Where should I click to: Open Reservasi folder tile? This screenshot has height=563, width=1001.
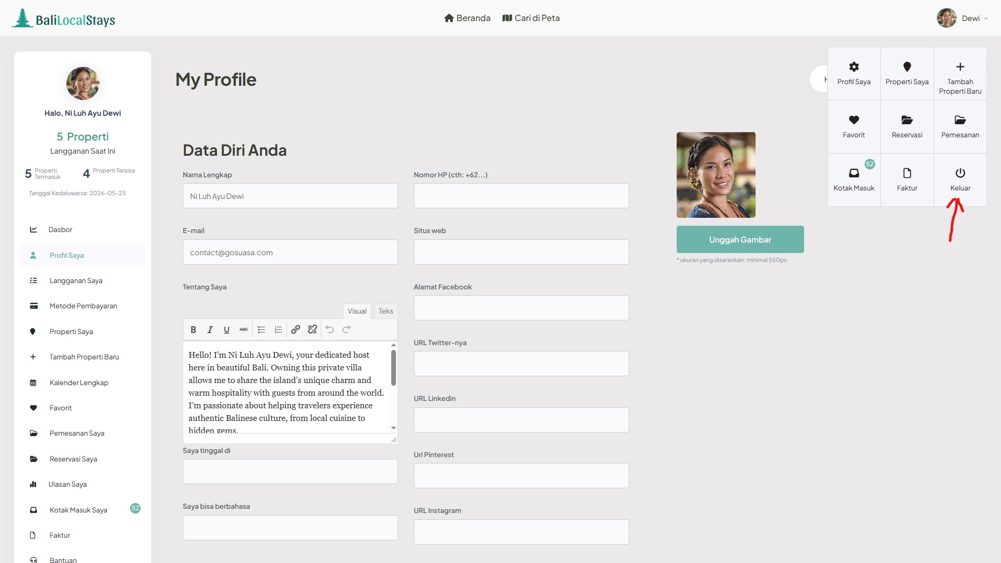coord(907,127)
